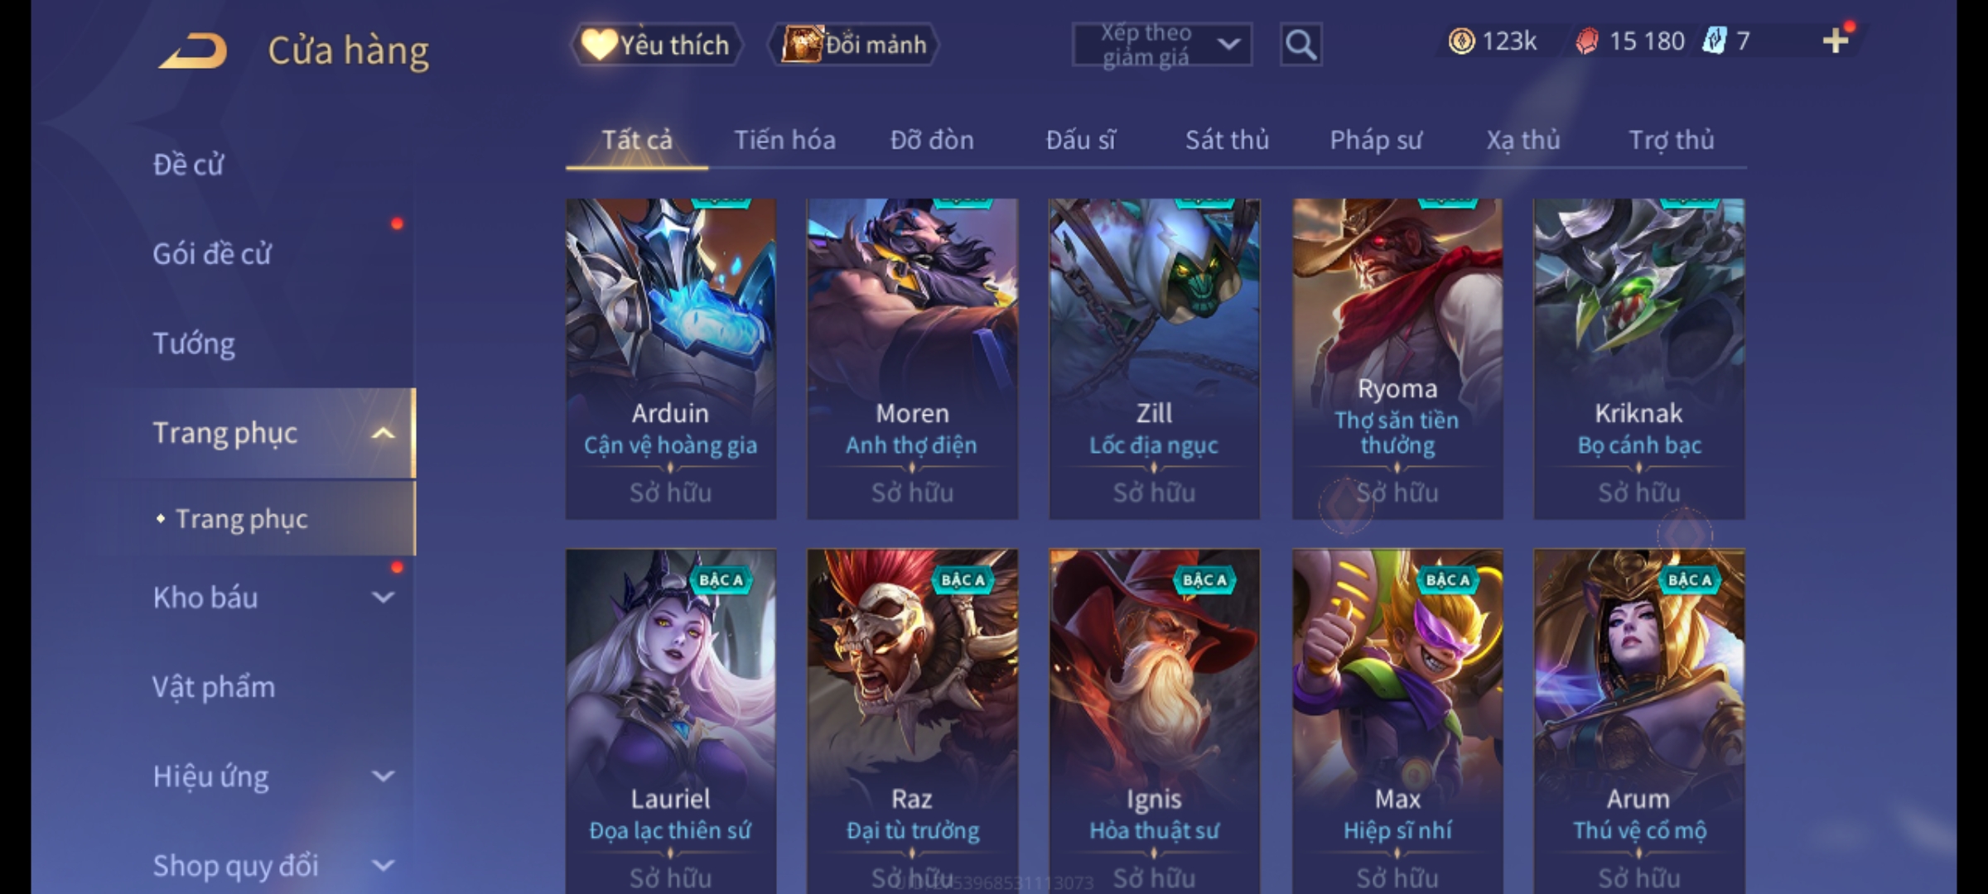The height and width of the screenshot is (894, 1988).
Task: Collapse the Trang phục sidebar section
Action: 383,433
